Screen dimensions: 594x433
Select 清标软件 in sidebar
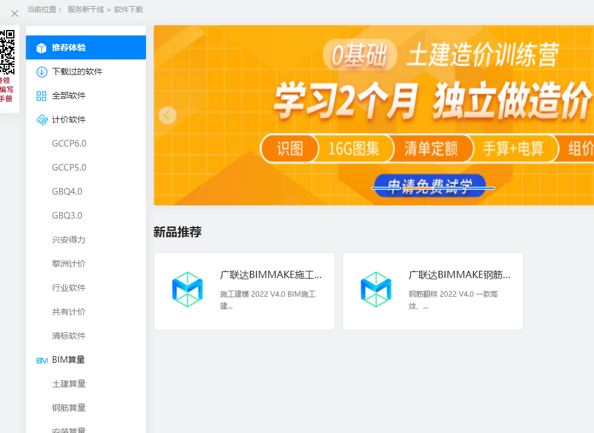tap(68, 336)
